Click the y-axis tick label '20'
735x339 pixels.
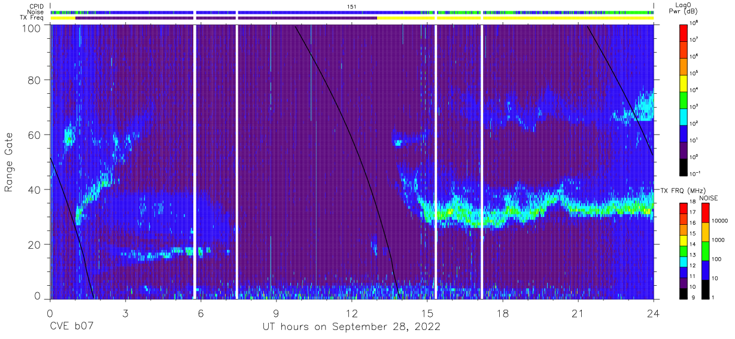coord(34,244)
